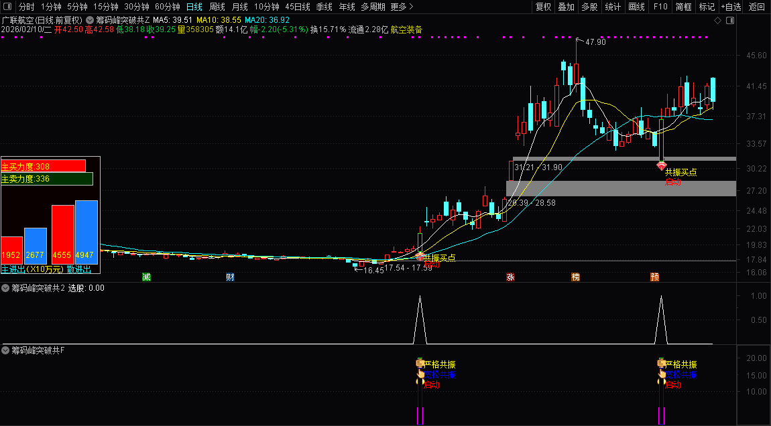Click the diamond icon at chart top-right
This screenshot has width=771, height=426.
pyautogui.click(x=717, y=21)
